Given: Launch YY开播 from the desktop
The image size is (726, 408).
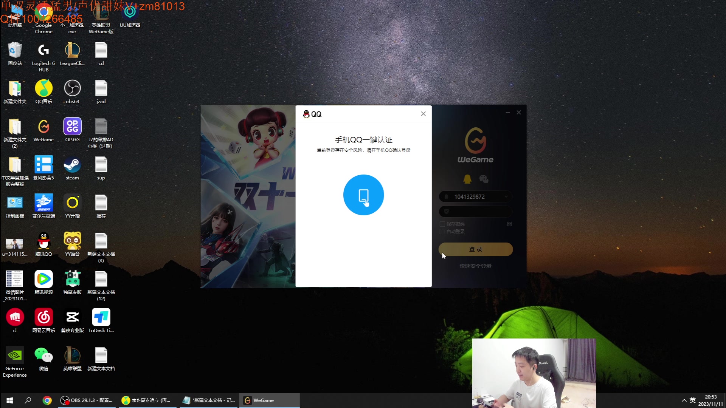Looking at the screenshot, I should click(72, 206).
